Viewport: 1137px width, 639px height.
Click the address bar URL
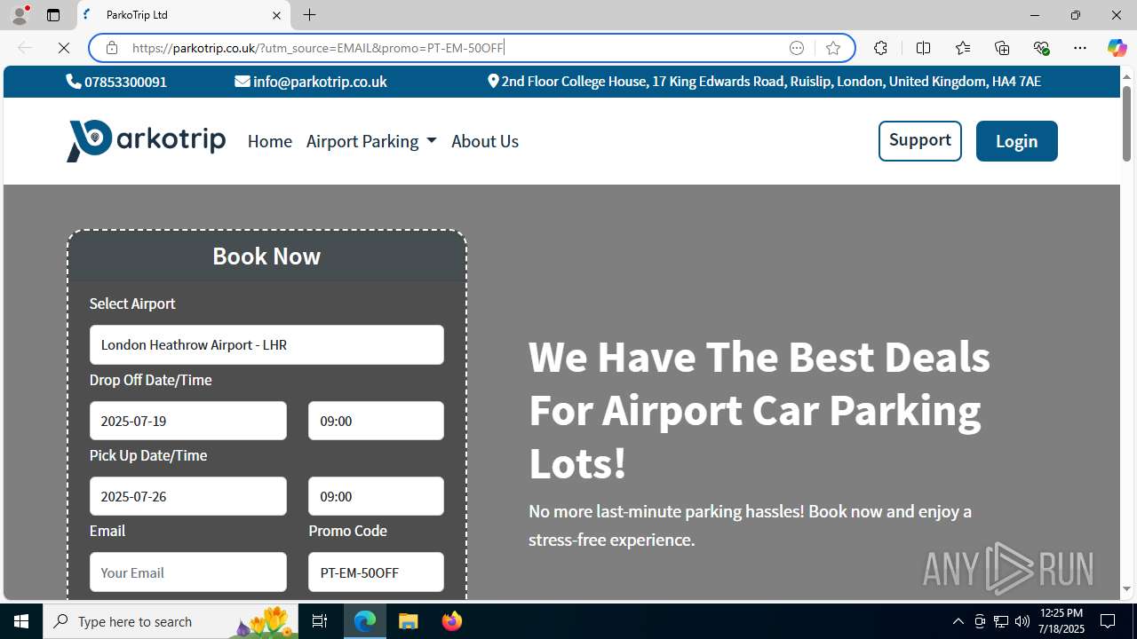tap(318, 48)
